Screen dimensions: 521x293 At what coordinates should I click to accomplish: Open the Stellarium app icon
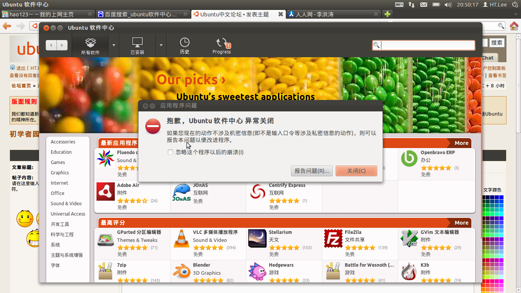(x=257, y=238)
